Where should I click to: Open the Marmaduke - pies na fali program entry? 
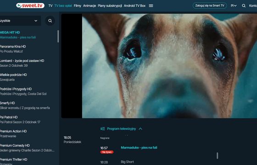(139, 148)
